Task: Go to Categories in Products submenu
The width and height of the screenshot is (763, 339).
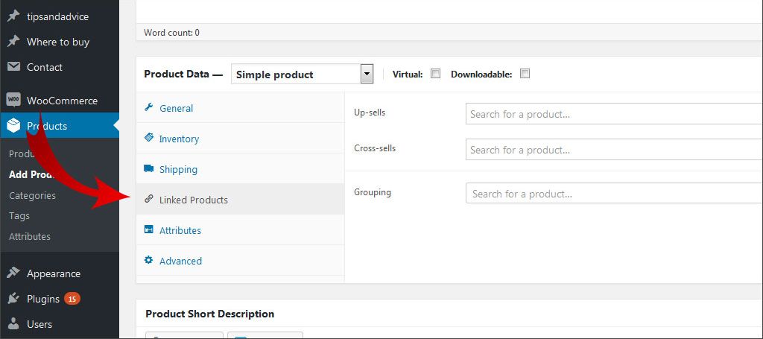Action: click(32, 195)
